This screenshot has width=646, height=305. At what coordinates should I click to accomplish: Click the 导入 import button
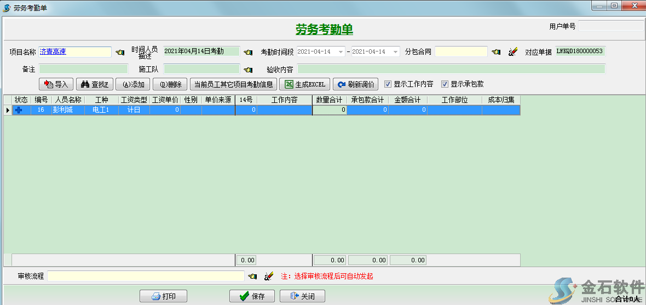pyautogui.click(x=56, y=84)
